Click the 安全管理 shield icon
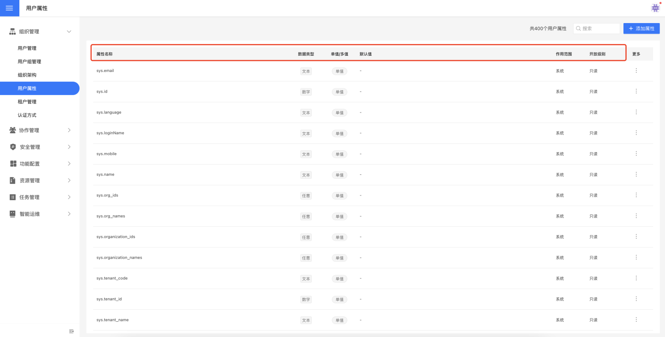 (x=13, y=147)
